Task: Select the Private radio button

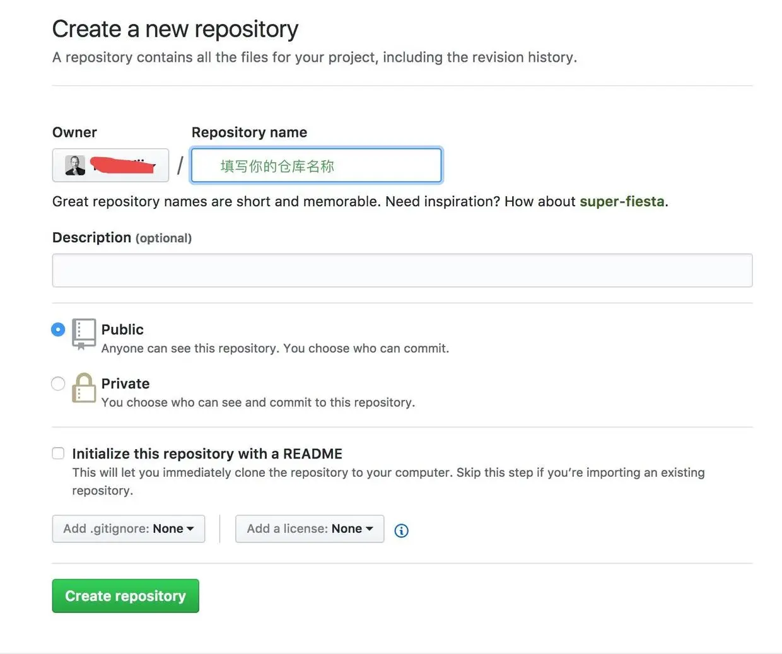Action: tap(58, 383)
